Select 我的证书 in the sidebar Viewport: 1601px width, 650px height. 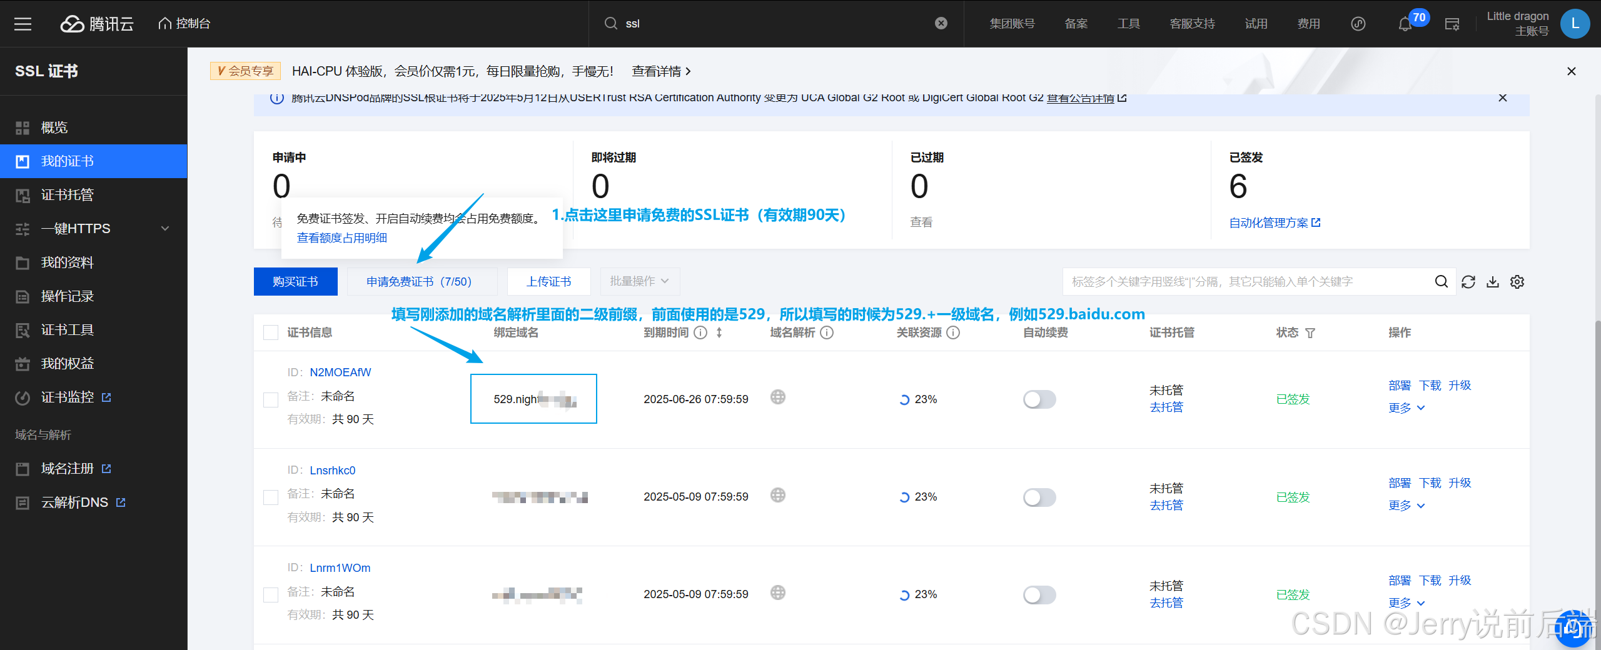[94, 161]
